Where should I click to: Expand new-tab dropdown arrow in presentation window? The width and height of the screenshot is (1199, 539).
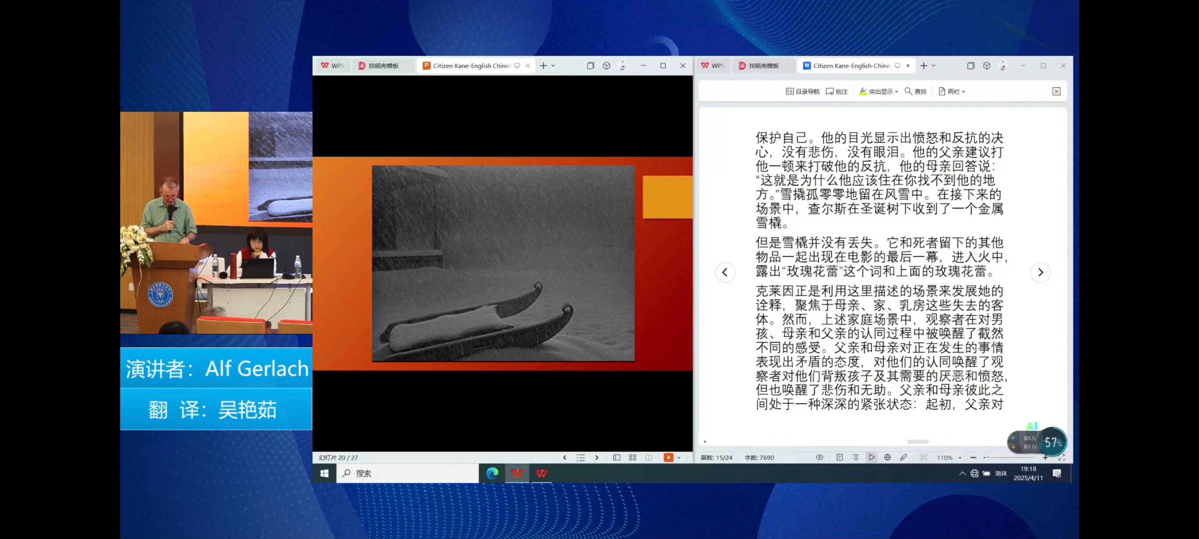coord(554,65)
